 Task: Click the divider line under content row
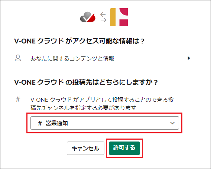click(x=111, y=67)
